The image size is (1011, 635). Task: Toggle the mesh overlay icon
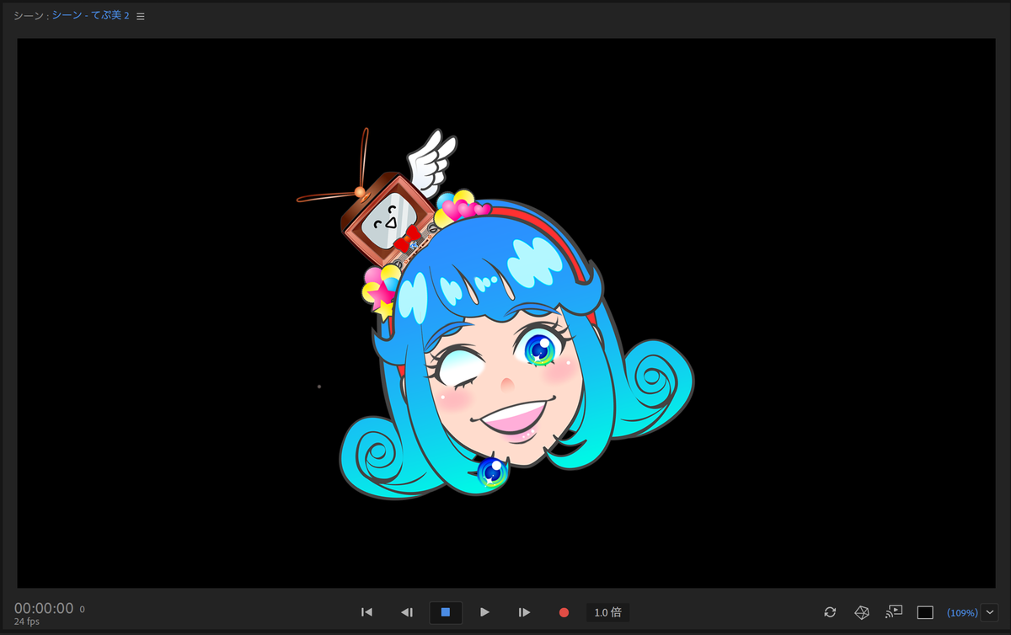[862, 612]
